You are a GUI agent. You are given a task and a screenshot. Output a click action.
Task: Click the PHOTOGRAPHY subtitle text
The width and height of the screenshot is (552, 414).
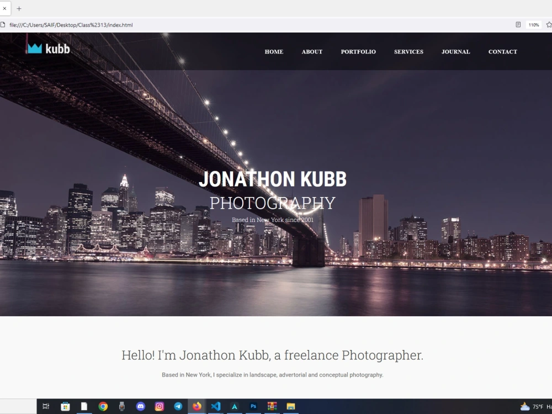(x=273, y=203)
